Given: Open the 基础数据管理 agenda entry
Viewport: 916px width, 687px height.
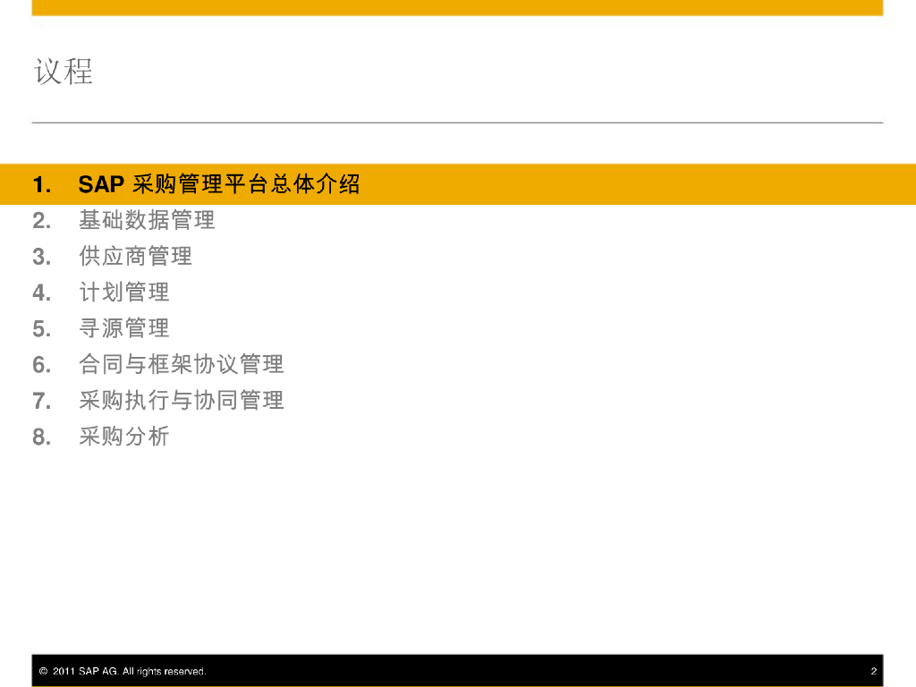Looking at the screenshot, I should point(147,220).
